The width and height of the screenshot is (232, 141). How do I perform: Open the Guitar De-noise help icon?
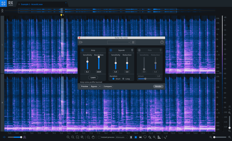(x=162, y=42)
